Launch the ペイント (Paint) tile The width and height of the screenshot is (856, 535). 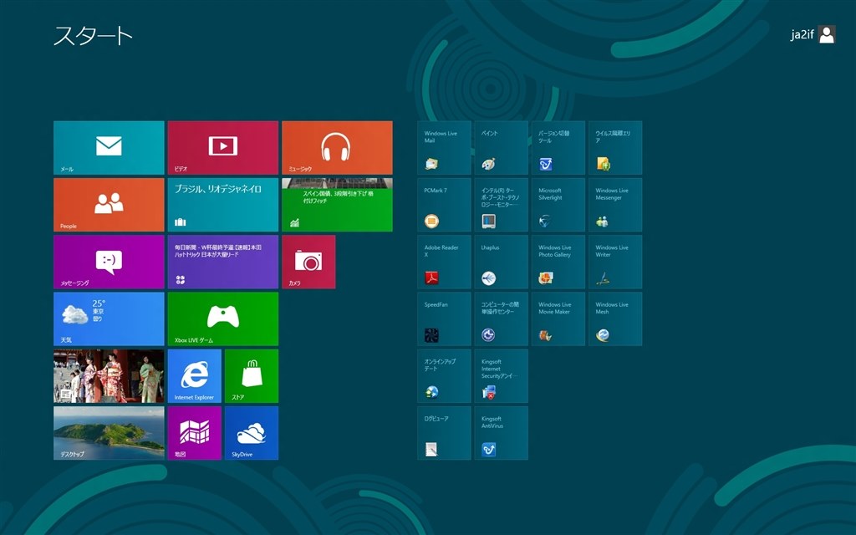tap(502, 148)
